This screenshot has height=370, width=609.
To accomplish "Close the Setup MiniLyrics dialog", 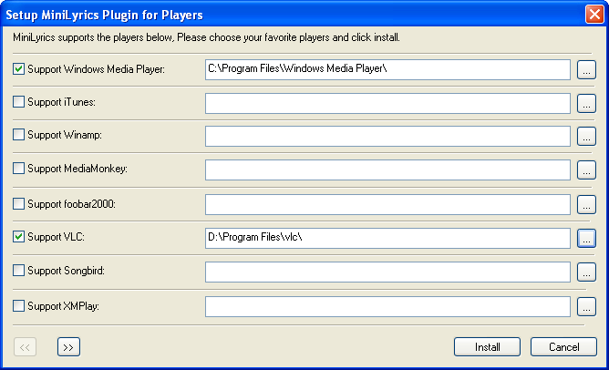I will [x=594, y=15].
